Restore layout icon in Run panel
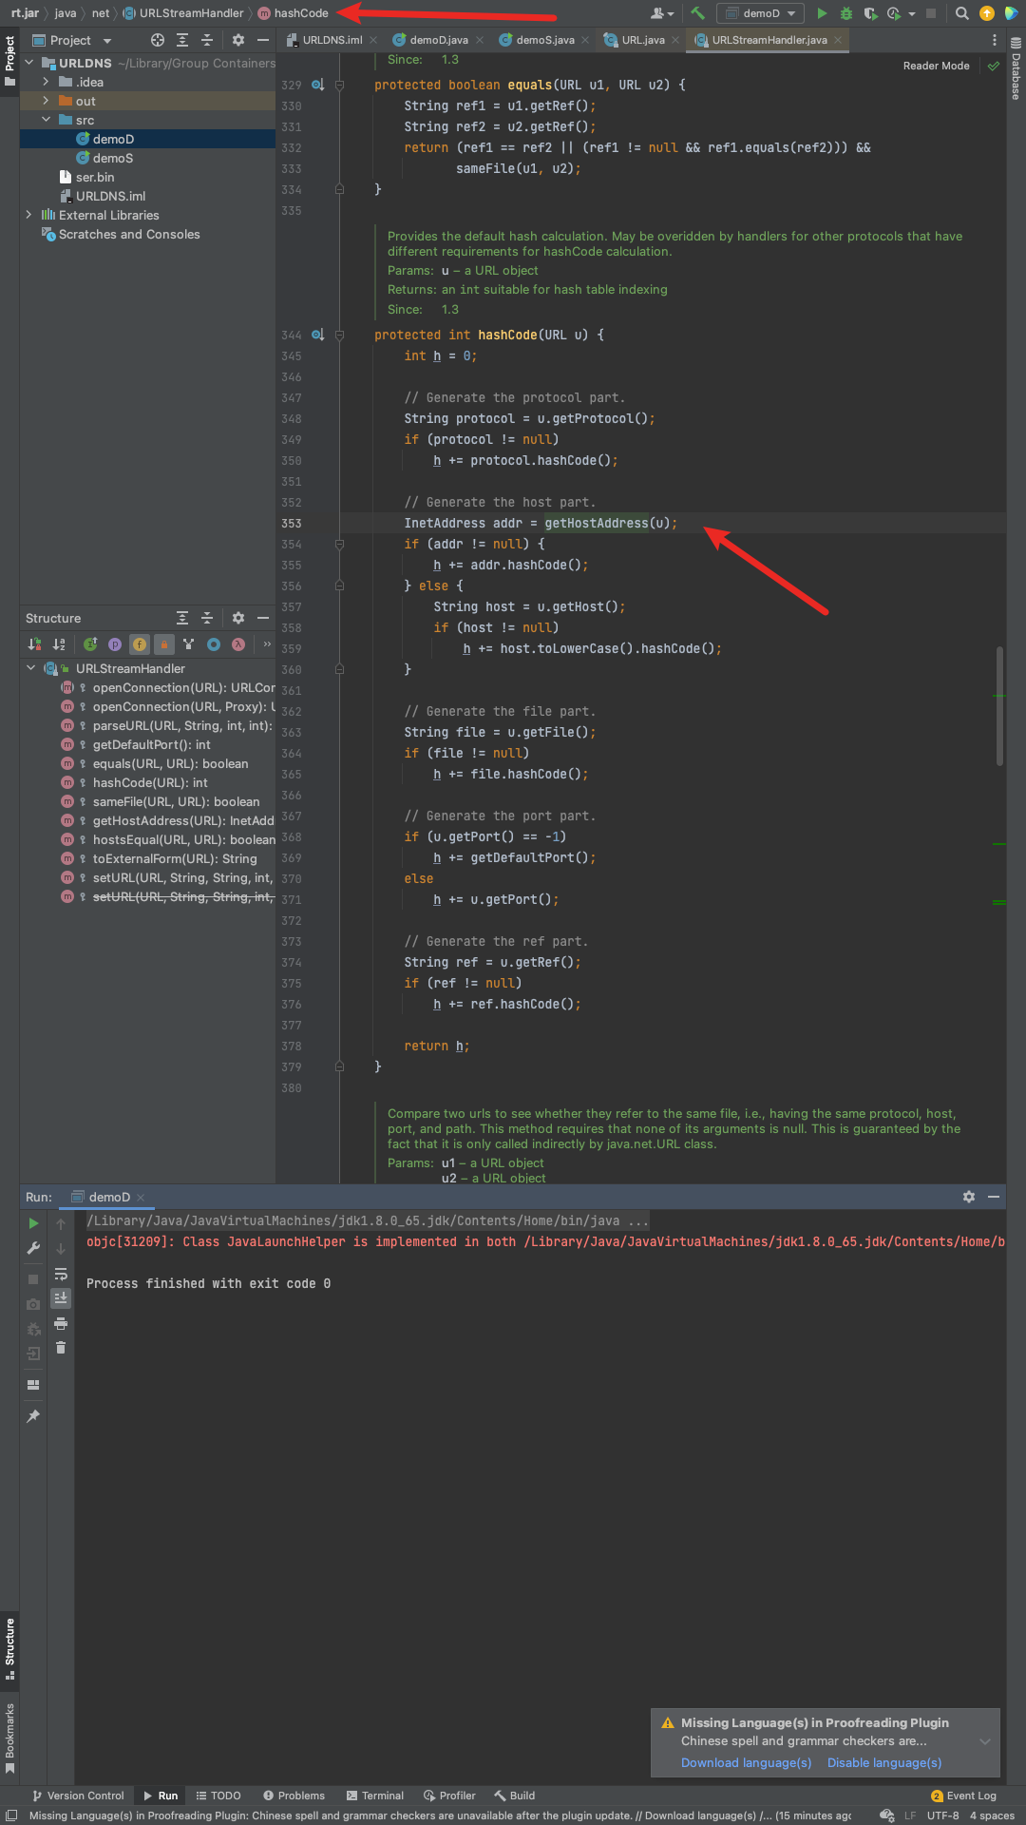 (33, 1385)
